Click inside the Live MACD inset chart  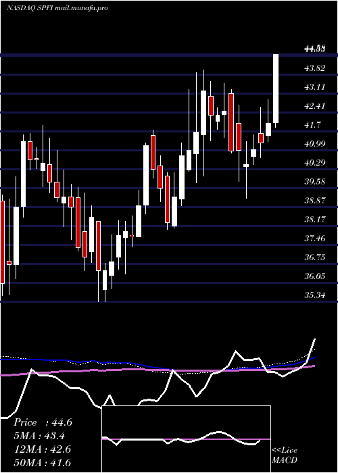coord(186,439)
